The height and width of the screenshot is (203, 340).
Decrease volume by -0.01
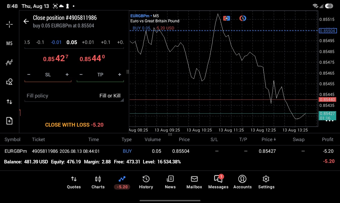coord(56,42)
